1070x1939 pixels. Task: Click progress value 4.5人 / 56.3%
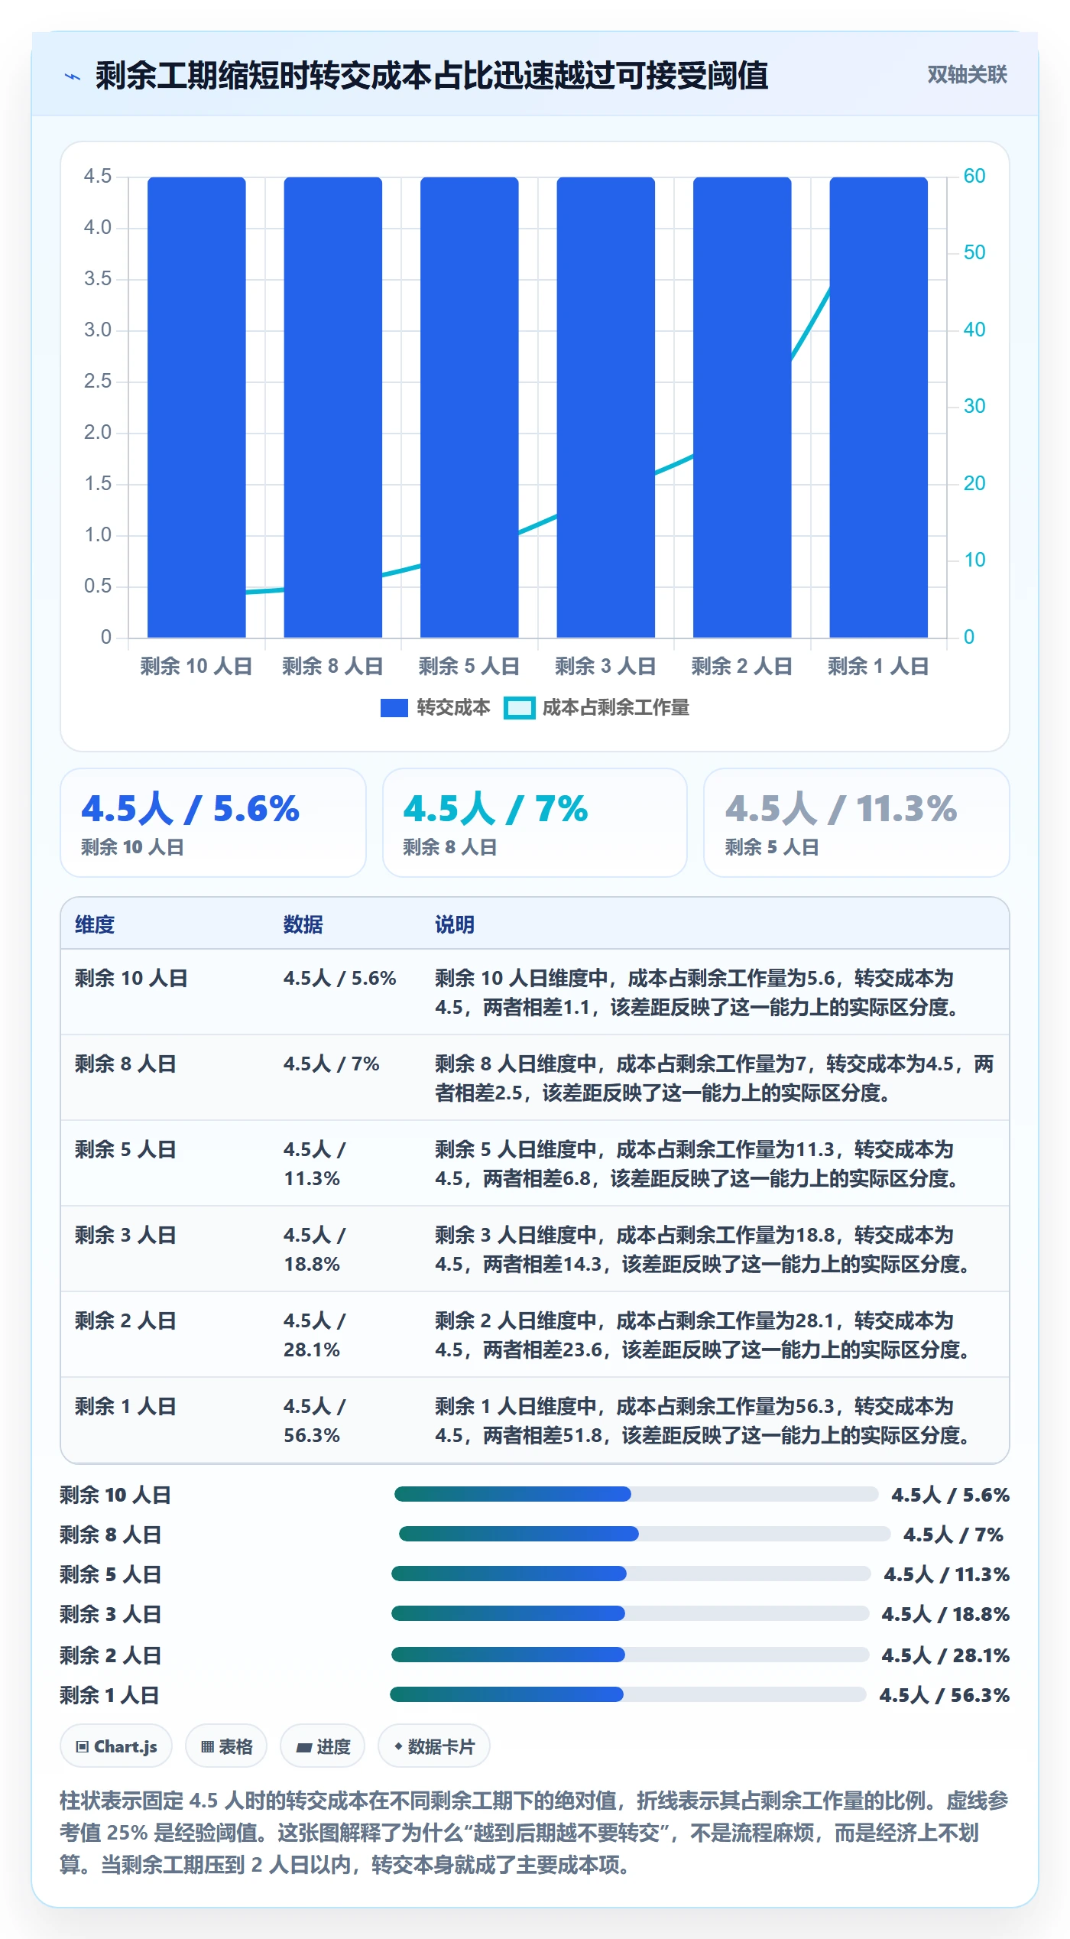coord(945,1695)
